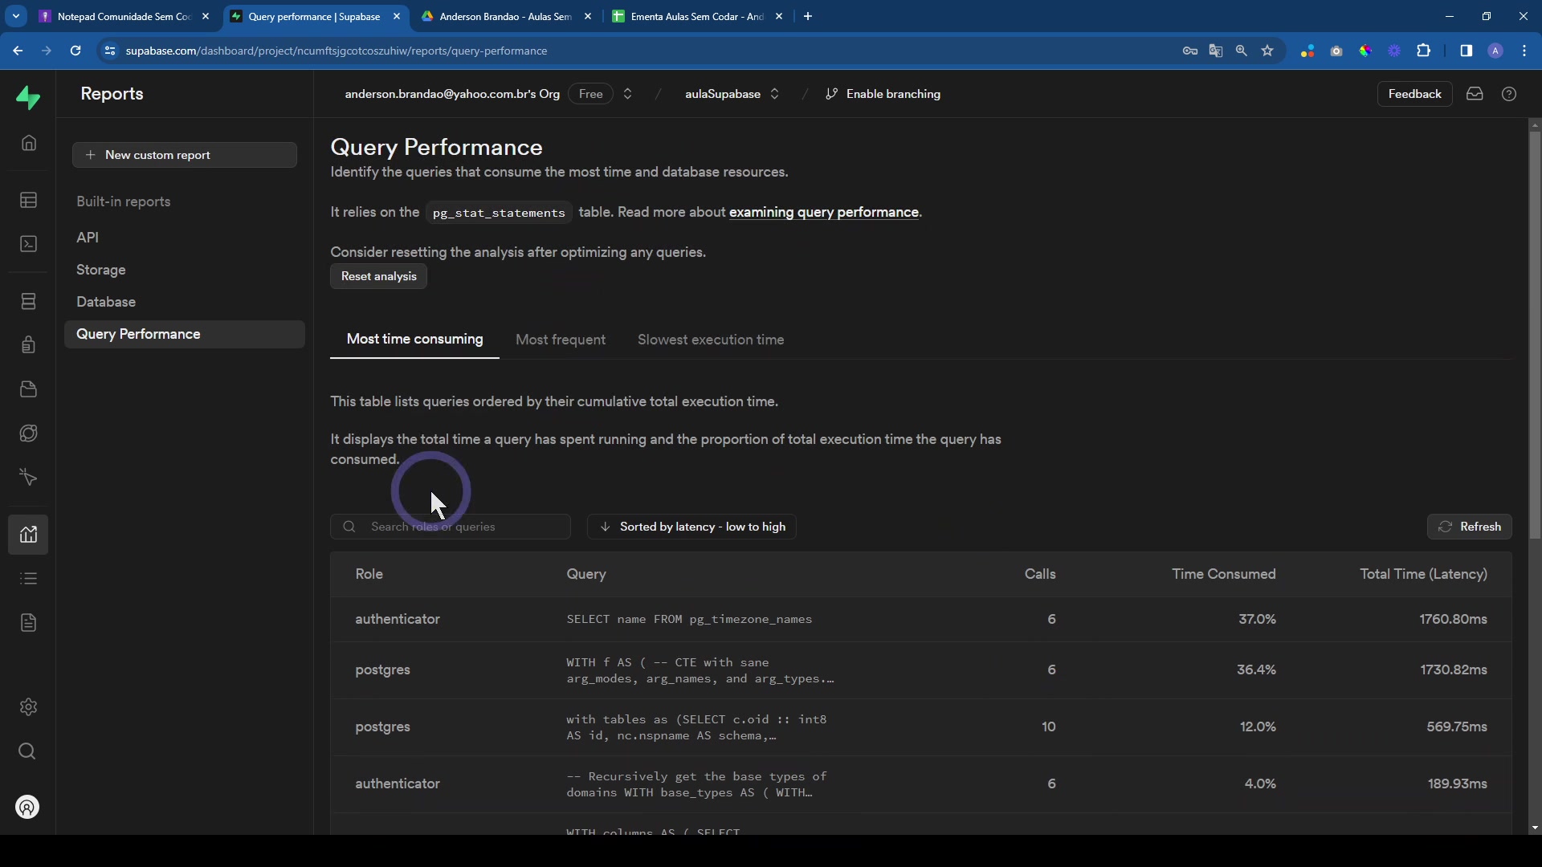Open Table Editor icon in sidebar

(x=29, y=200)
